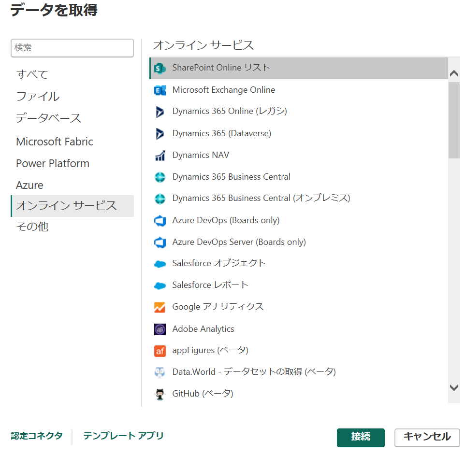Screen dimensions: 465x455
Task: Click the Azure DevOps Server icon
Action: (160, 242)
